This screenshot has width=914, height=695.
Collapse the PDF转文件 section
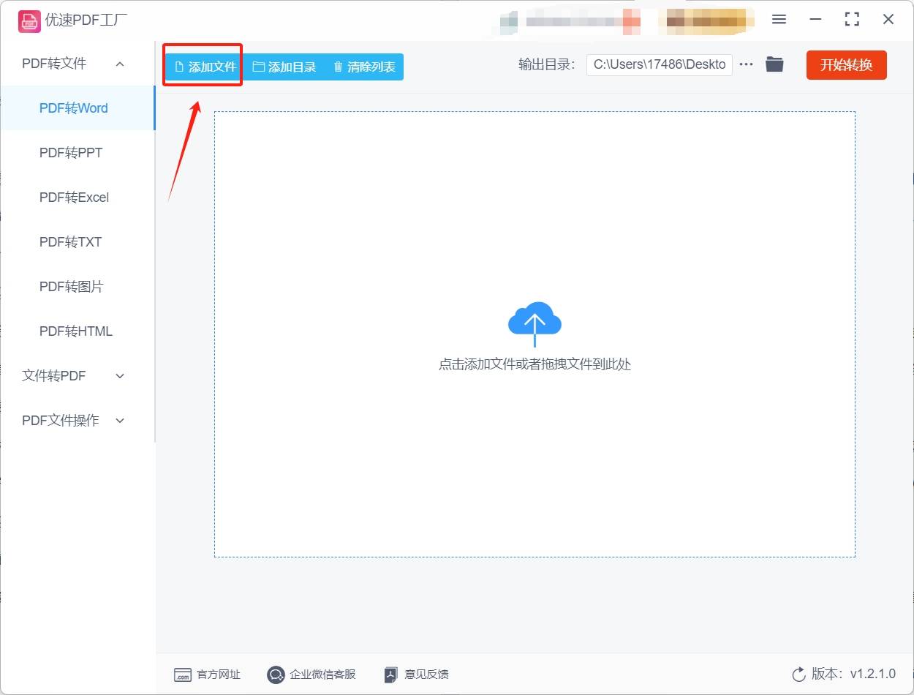(77, 64)
